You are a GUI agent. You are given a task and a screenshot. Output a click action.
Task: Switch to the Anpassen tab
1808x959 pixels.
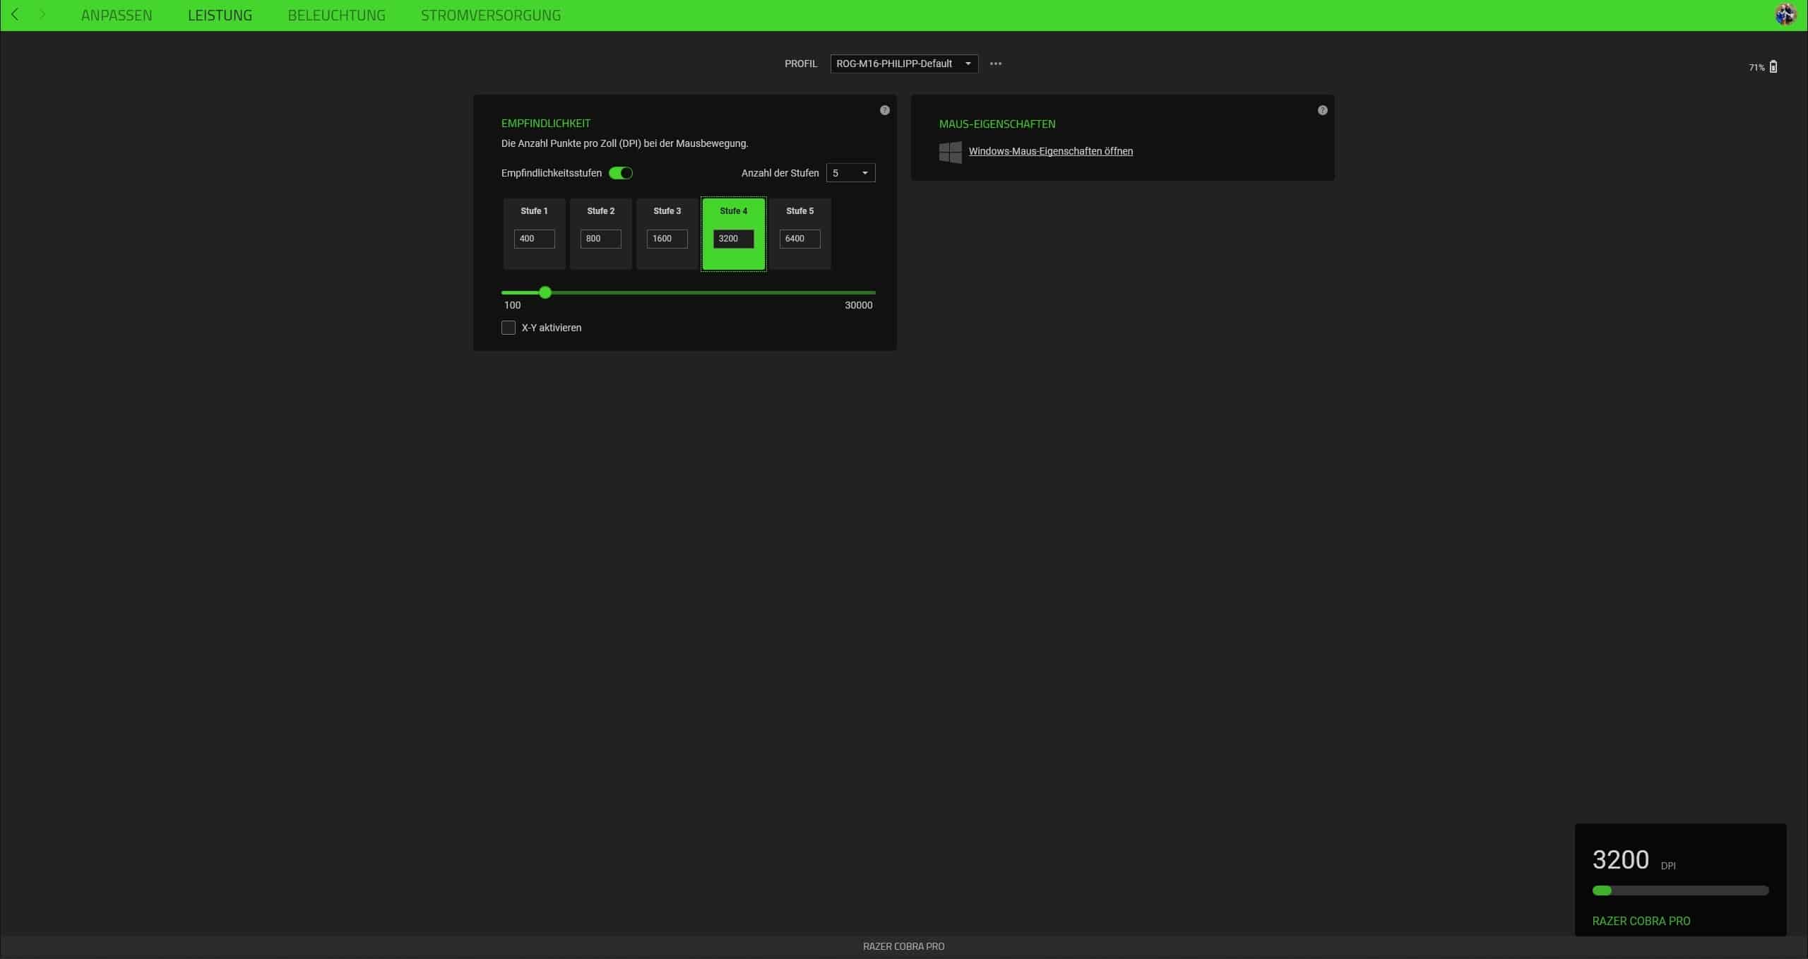[x=117, y=15]
